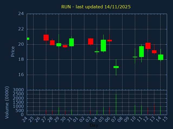
Task: Click the tall green candlestick on day 05
Action: (x=103, y=45)
